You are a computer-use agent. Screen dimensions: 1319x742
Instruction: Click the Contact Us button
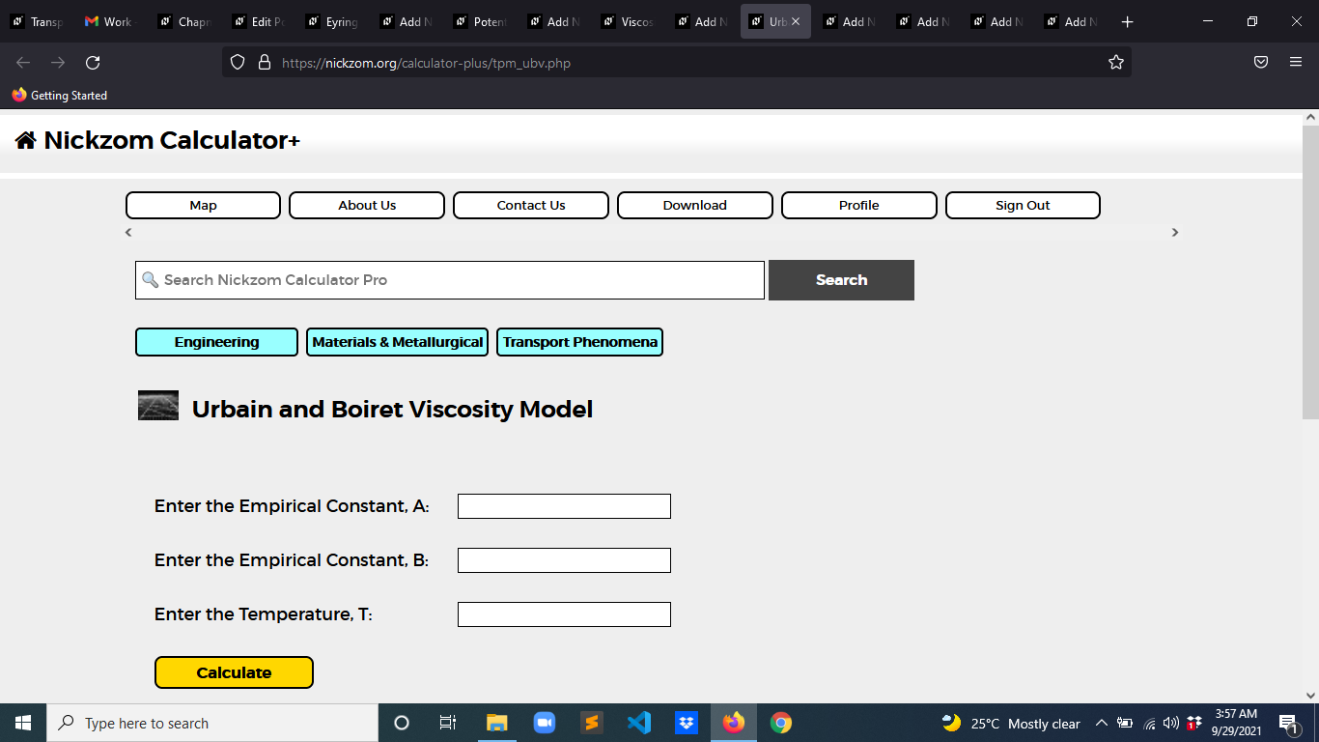(531, 206)
